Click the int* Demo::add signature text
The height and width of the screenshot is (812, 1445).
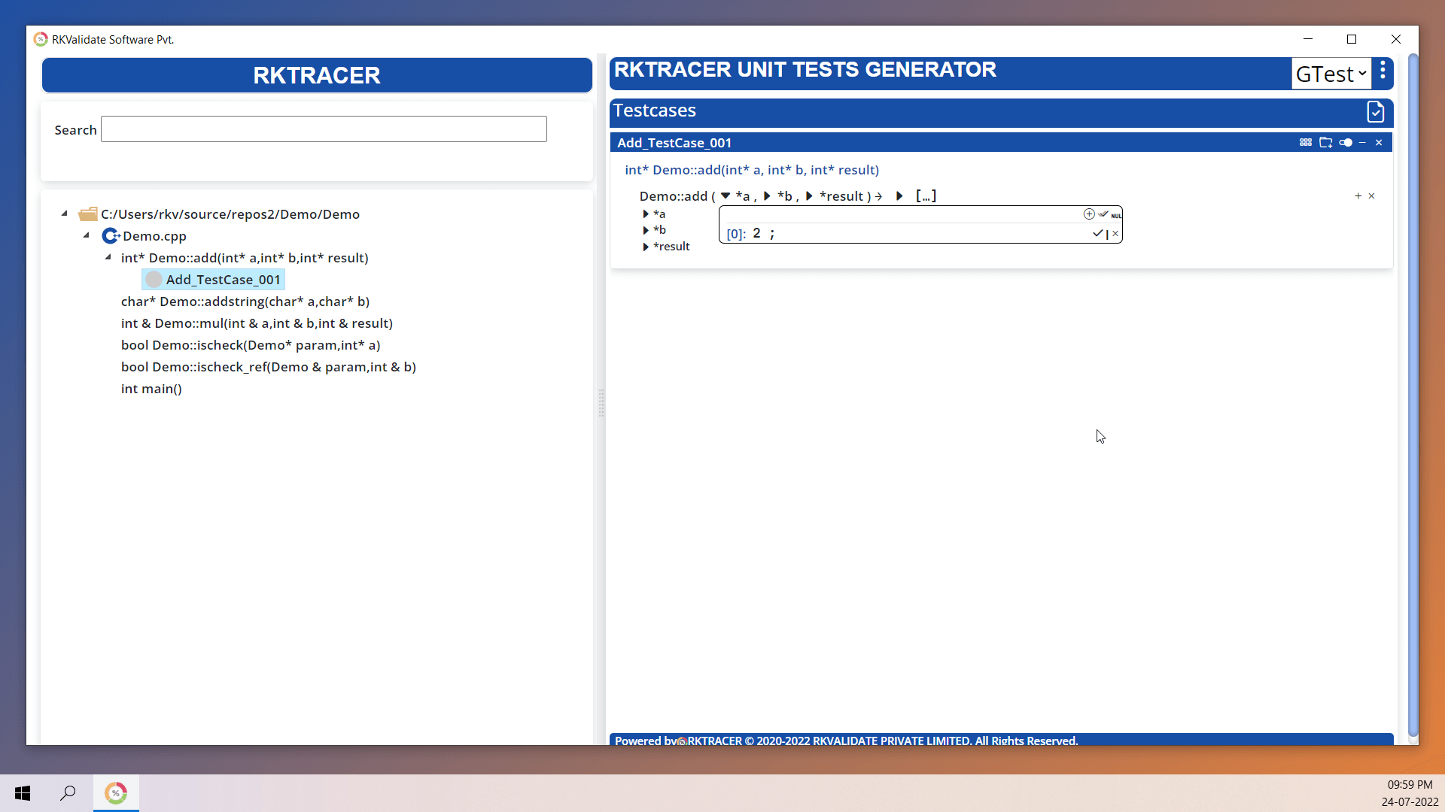tap(752, 170)
